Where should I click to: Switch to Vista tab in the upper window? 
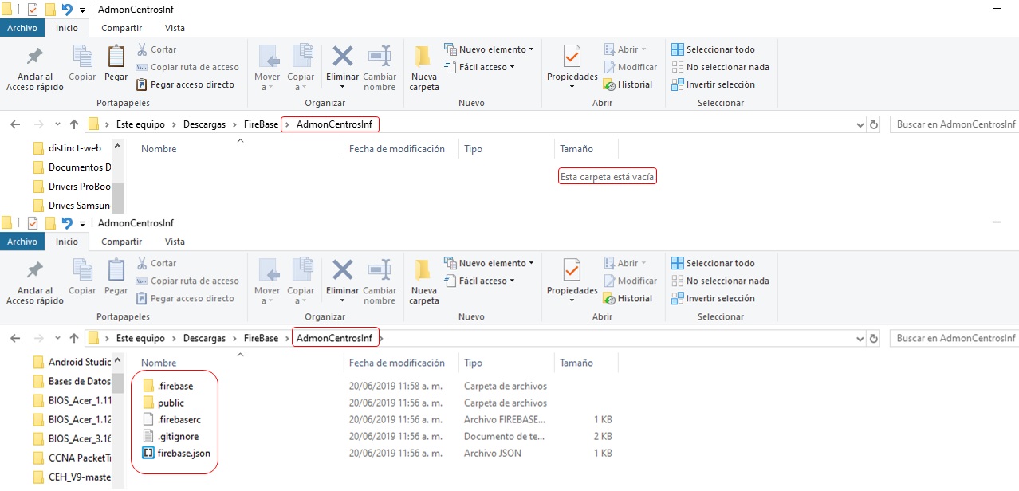point(175,28)
